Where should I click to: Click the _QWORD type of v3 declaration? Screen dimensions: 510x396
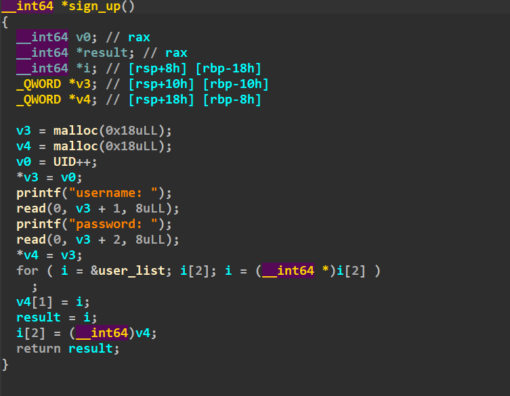39,84
